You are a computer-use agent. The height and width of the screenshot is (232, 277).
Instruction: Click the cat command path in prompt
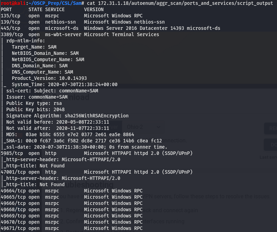180,3
